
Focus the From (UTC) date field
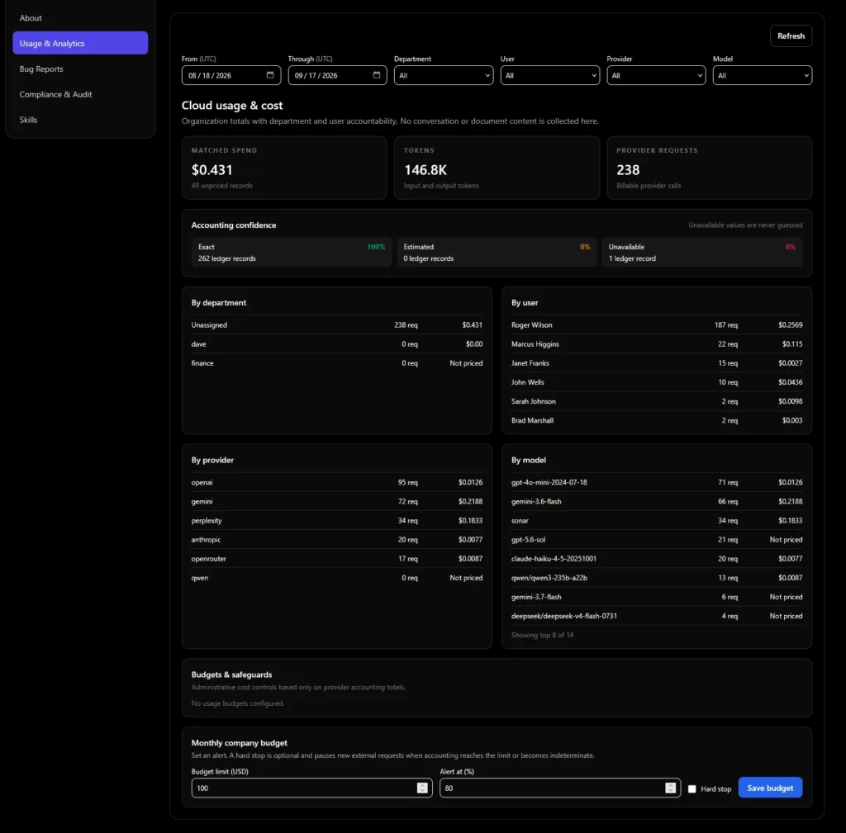point(231,75)
